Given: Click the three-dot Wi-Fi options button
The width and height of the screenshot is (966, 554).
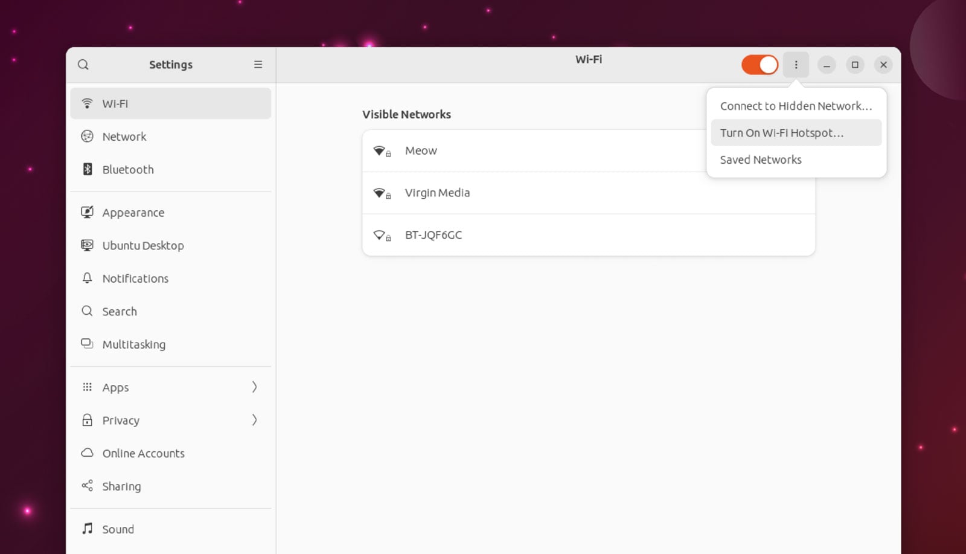Looking at the screenshot, I should coord(796,65).
